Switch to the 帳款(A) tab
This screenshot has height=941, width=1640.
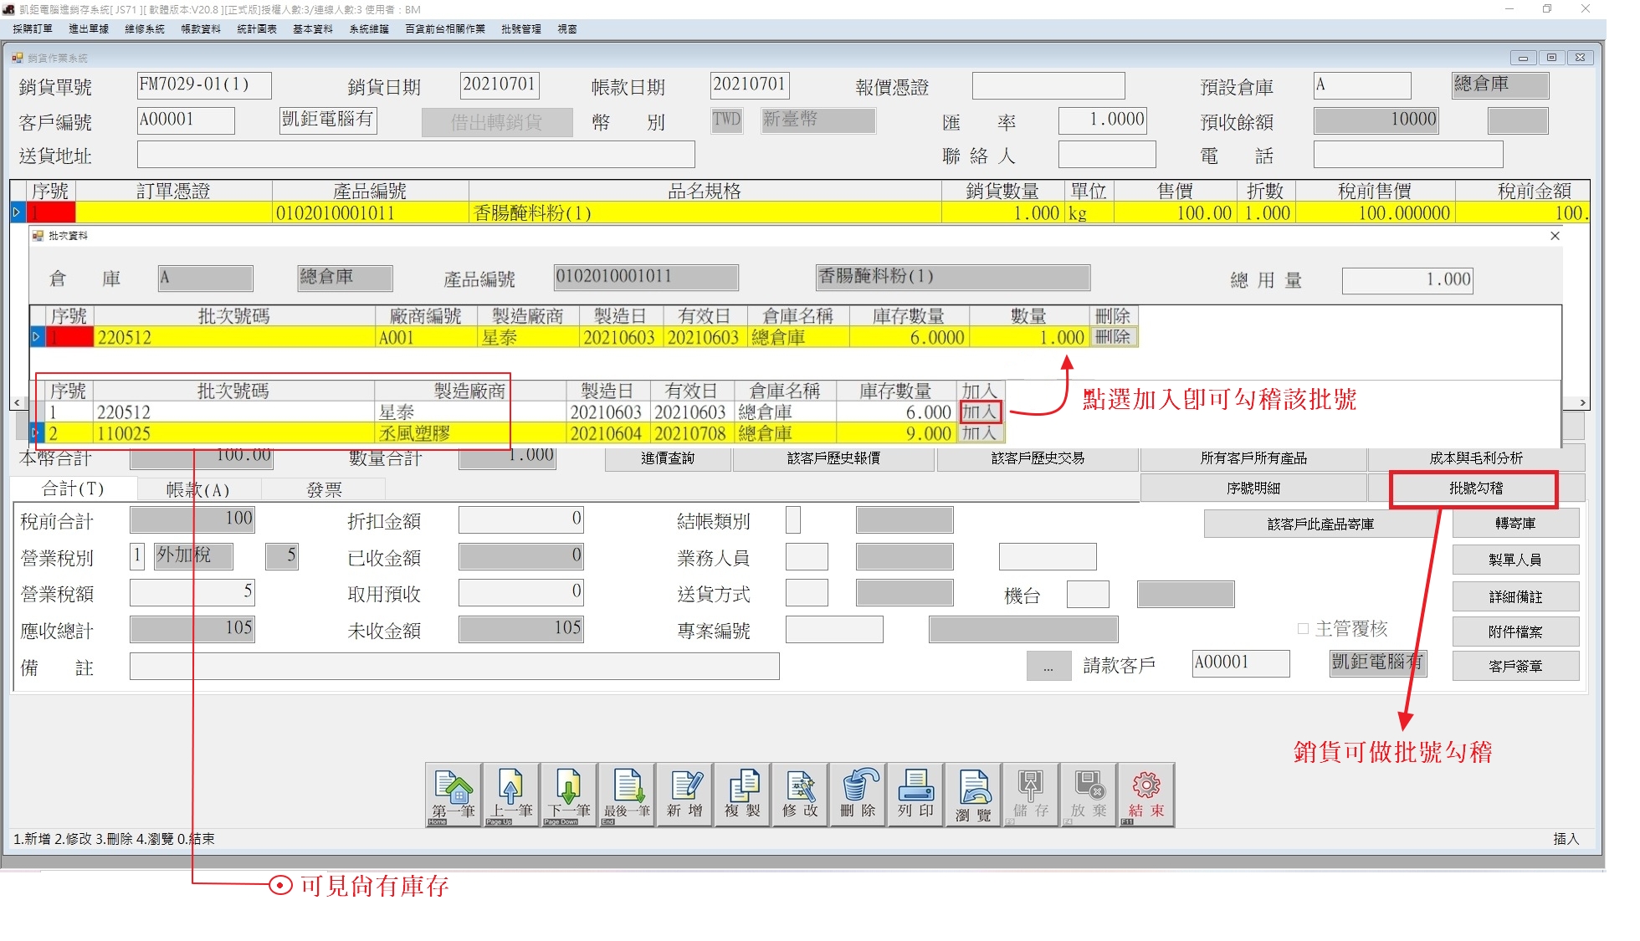point(198,489)
